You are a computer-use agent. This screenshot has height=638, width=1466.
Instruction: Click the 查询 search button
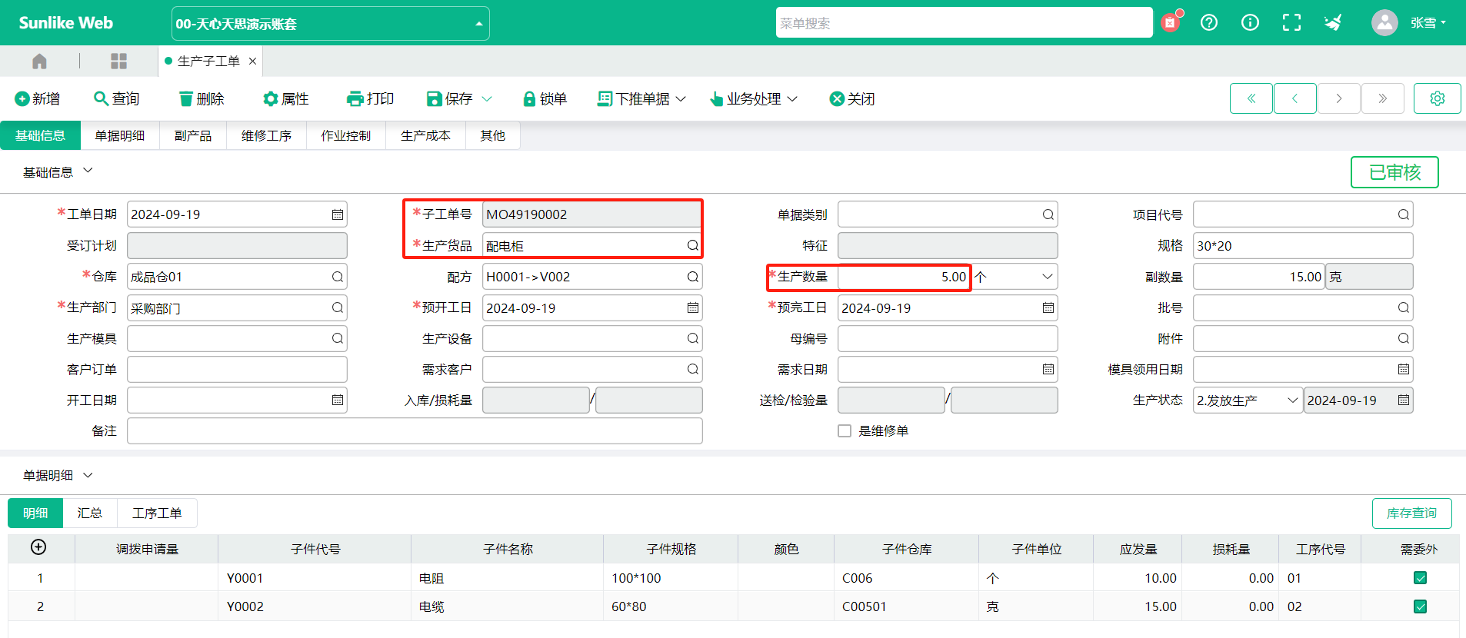116,98
